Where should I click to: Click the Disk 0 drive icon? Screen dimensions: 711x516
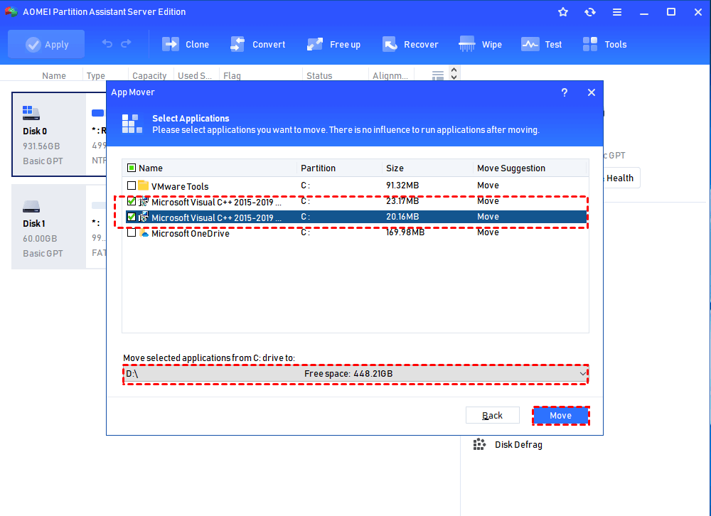click(31, 113)
